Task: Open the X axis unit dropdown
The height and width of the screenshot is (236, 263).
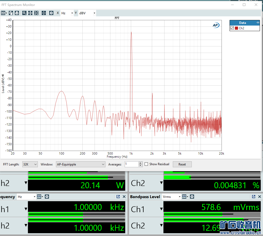Action: coord(67,13)
